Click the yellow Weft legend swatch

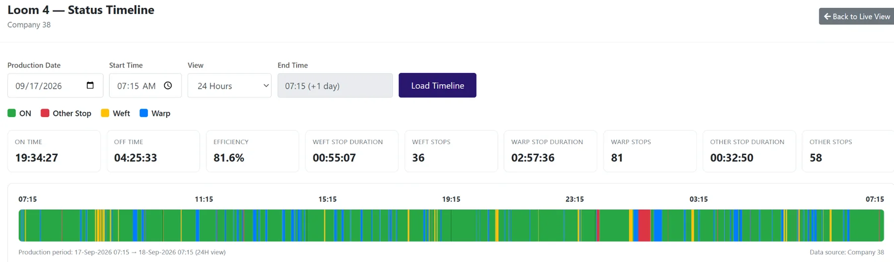(105, 113)
